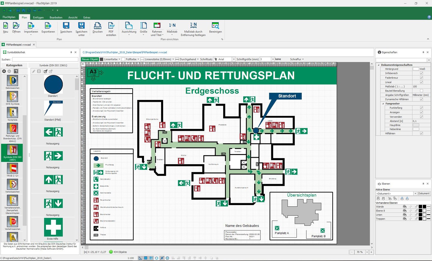Click the Speichern save icon

coord(66,27)
